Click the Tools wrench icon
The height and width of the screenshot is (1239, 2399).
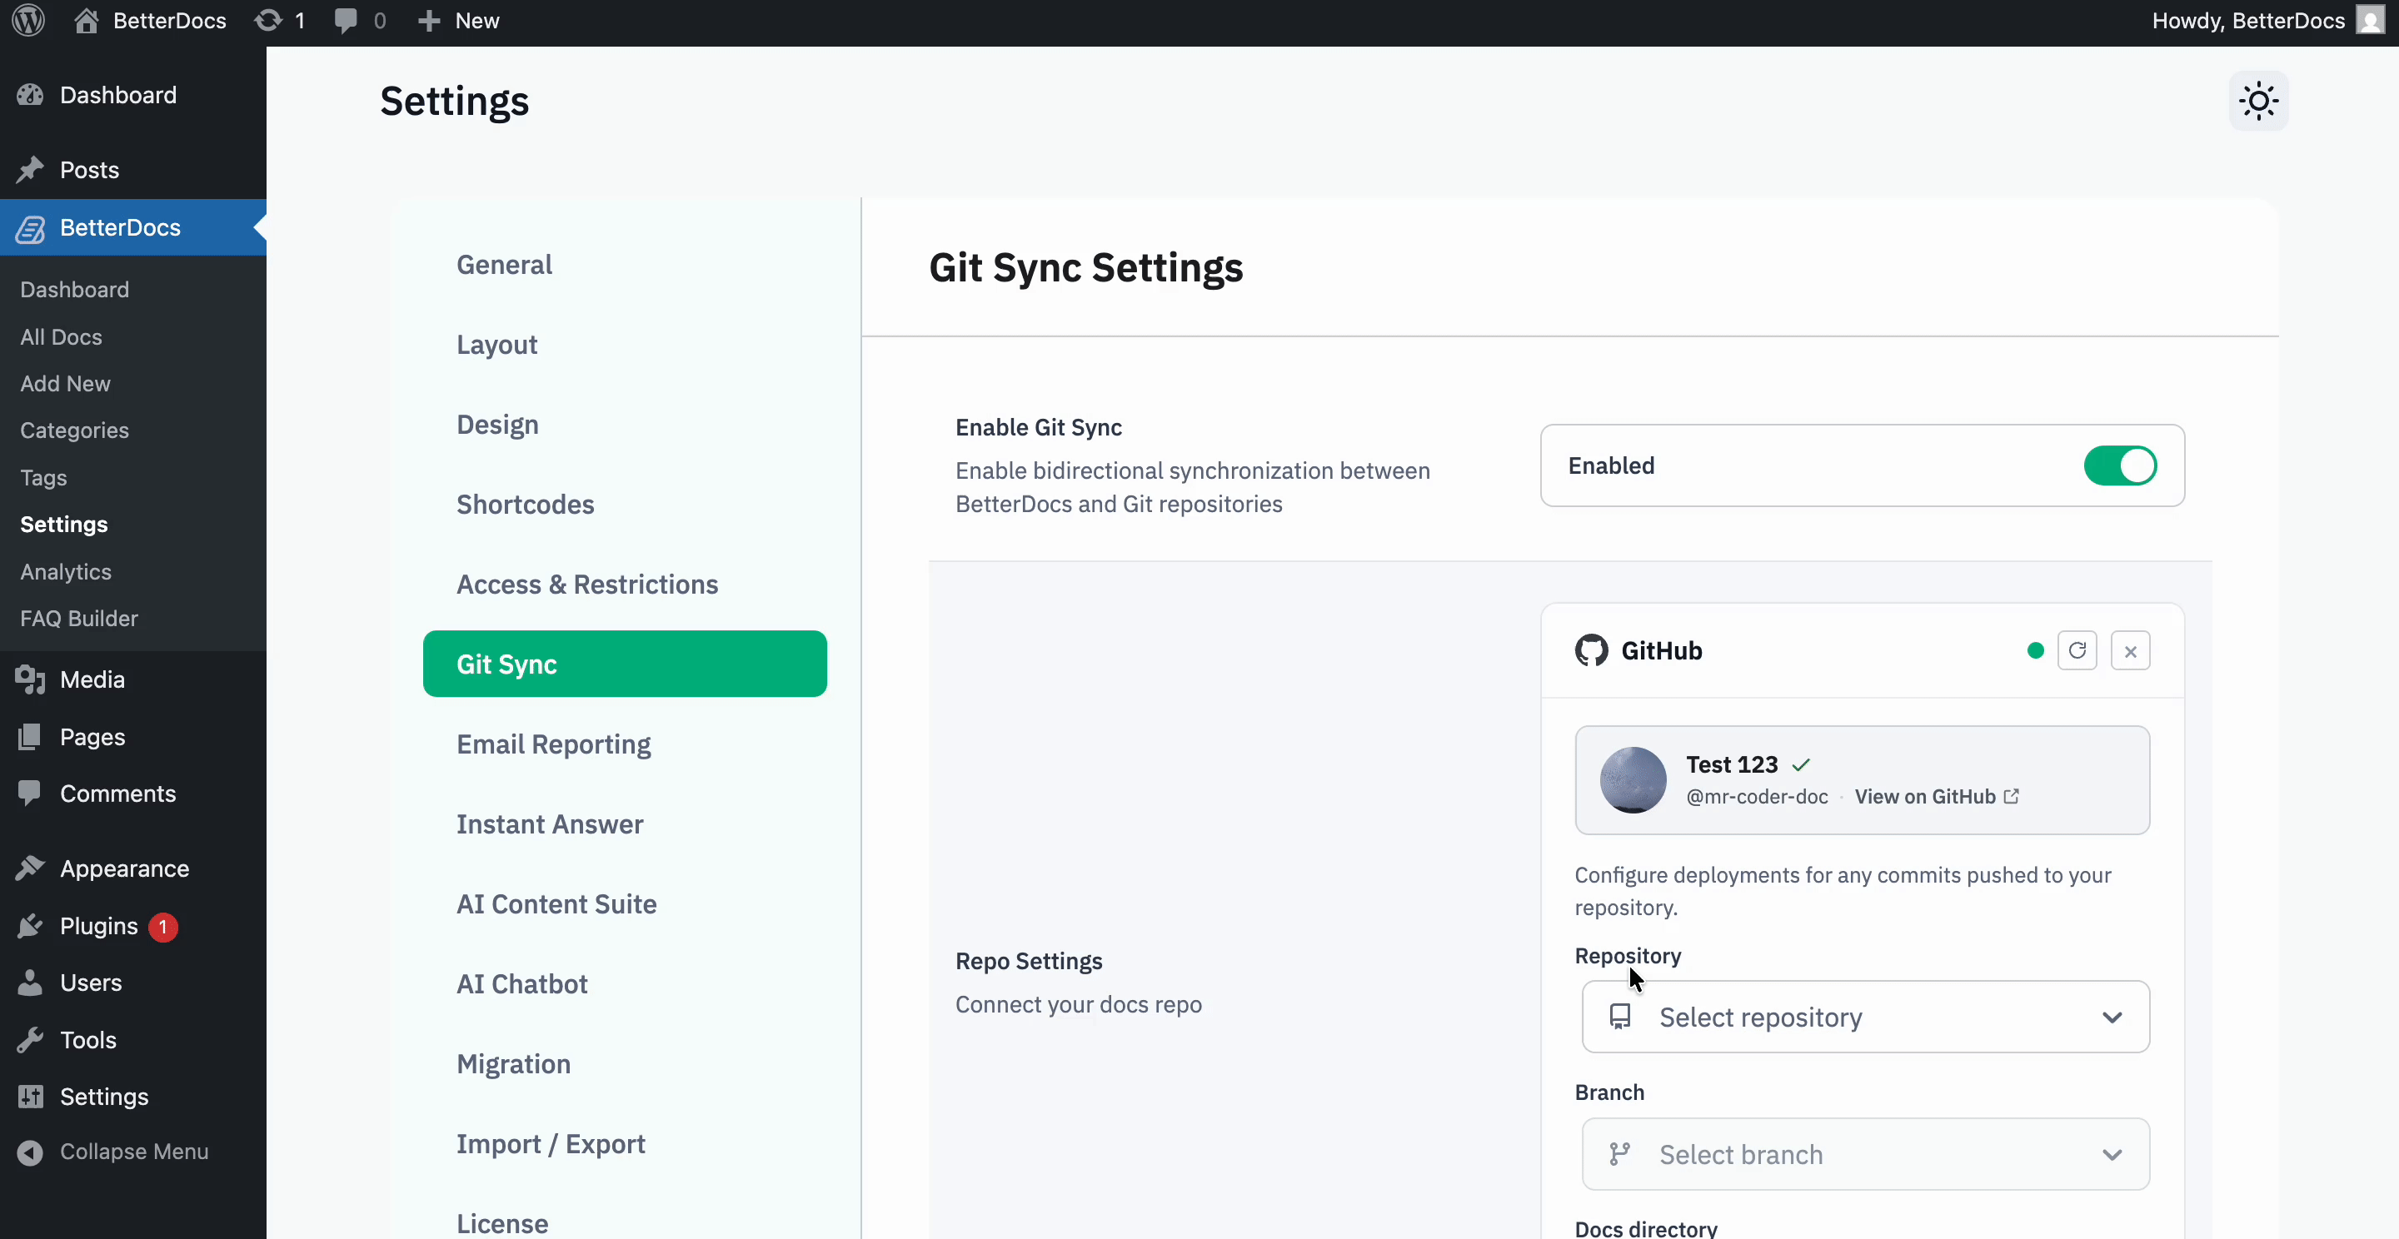(x=30, y=1040)
